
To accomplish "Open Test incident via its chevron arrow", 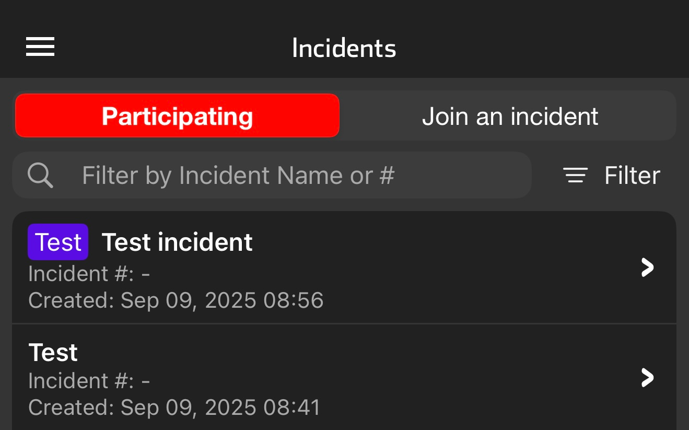I will (x=647, y=268).
